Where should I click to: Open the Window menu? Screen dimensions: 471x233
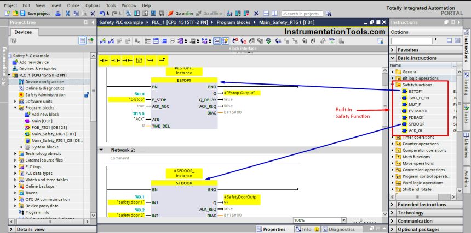129,5
